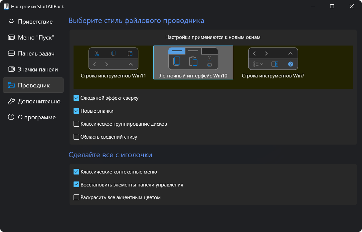The image size is (362, 232).
Task: Click the smiley icon next to Приветствие
Action: 11,21
